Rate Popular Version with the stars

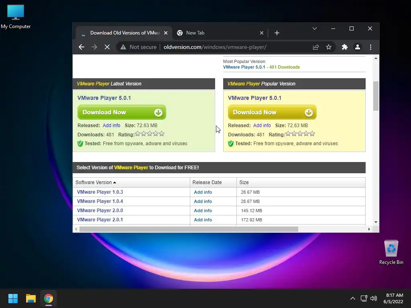pos(300,134)
